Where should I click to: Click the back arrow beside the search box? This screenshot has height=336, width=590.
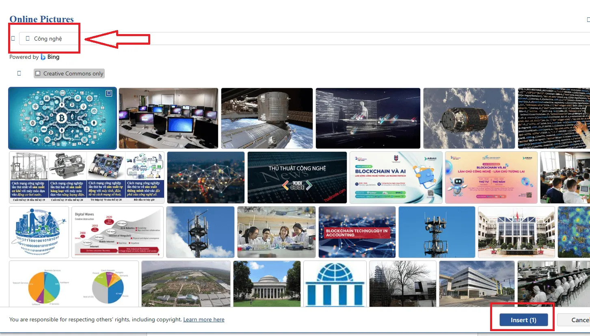click(13, 39)
